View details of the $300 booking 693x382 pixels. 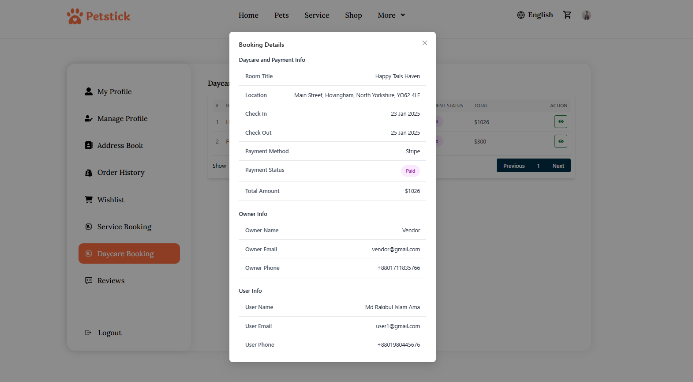click(x=561, y=141)
